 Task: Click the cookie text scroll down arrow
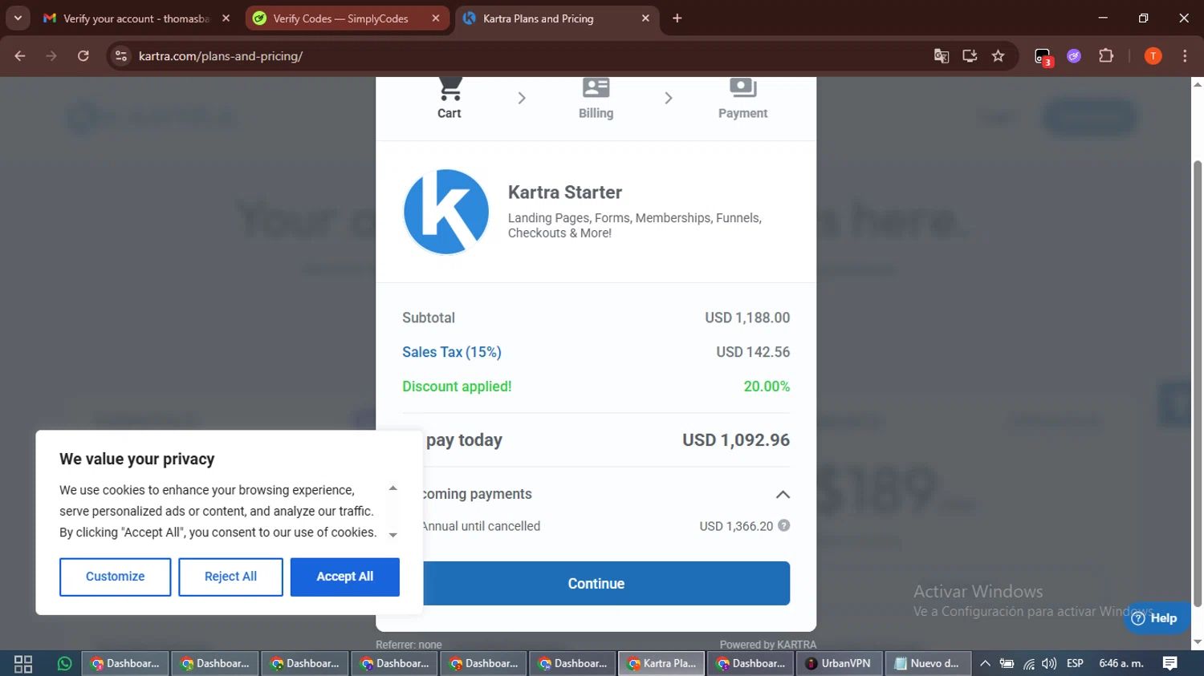(393, 535)
